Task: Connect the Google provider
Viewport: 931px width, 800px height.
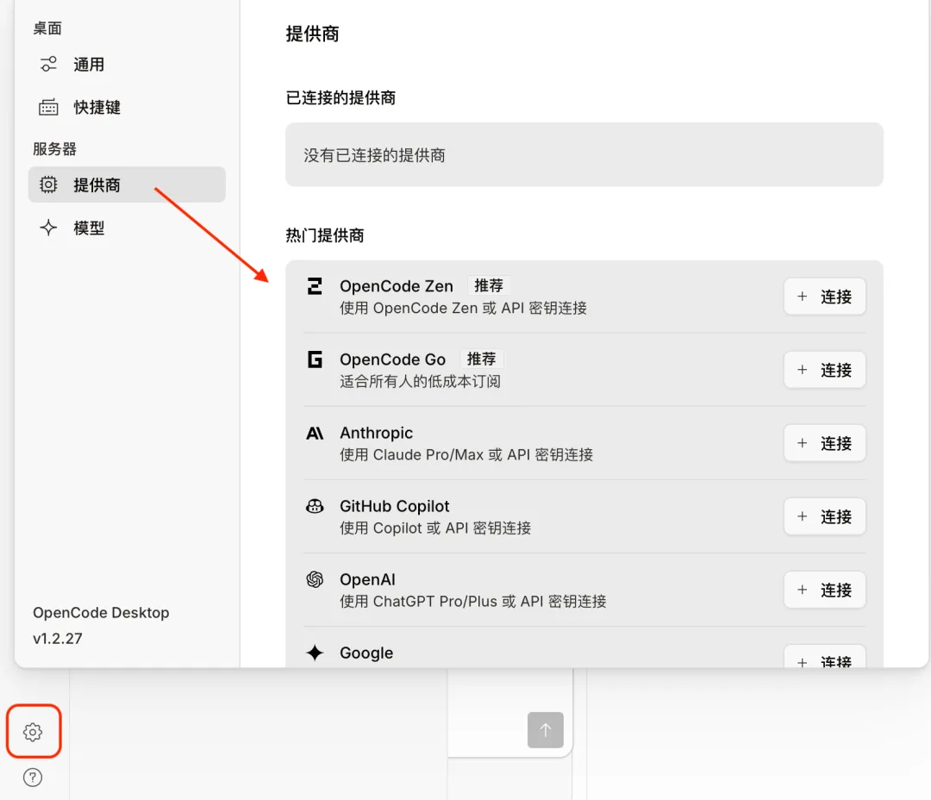Action: click(824, 656)
